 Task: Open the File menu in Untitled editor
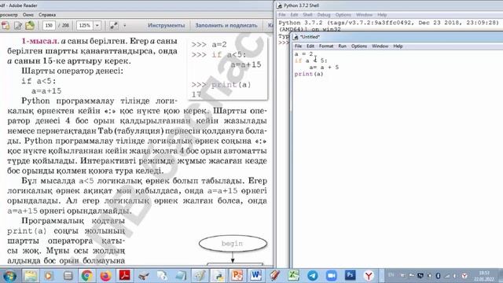(x=298, y=46)
